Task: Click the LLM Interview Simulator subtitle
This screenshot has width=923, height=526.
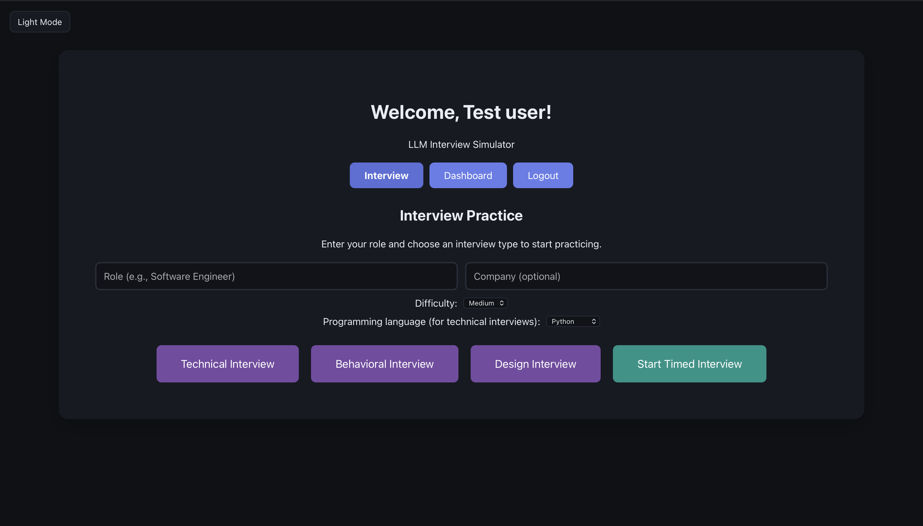Action: tap(461, 144)
